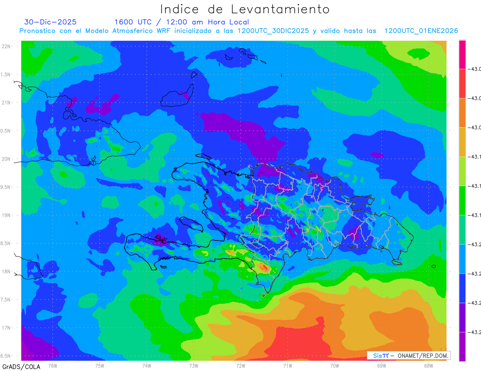Click the pure green legend swatch
481x371 pixels.
462,201
